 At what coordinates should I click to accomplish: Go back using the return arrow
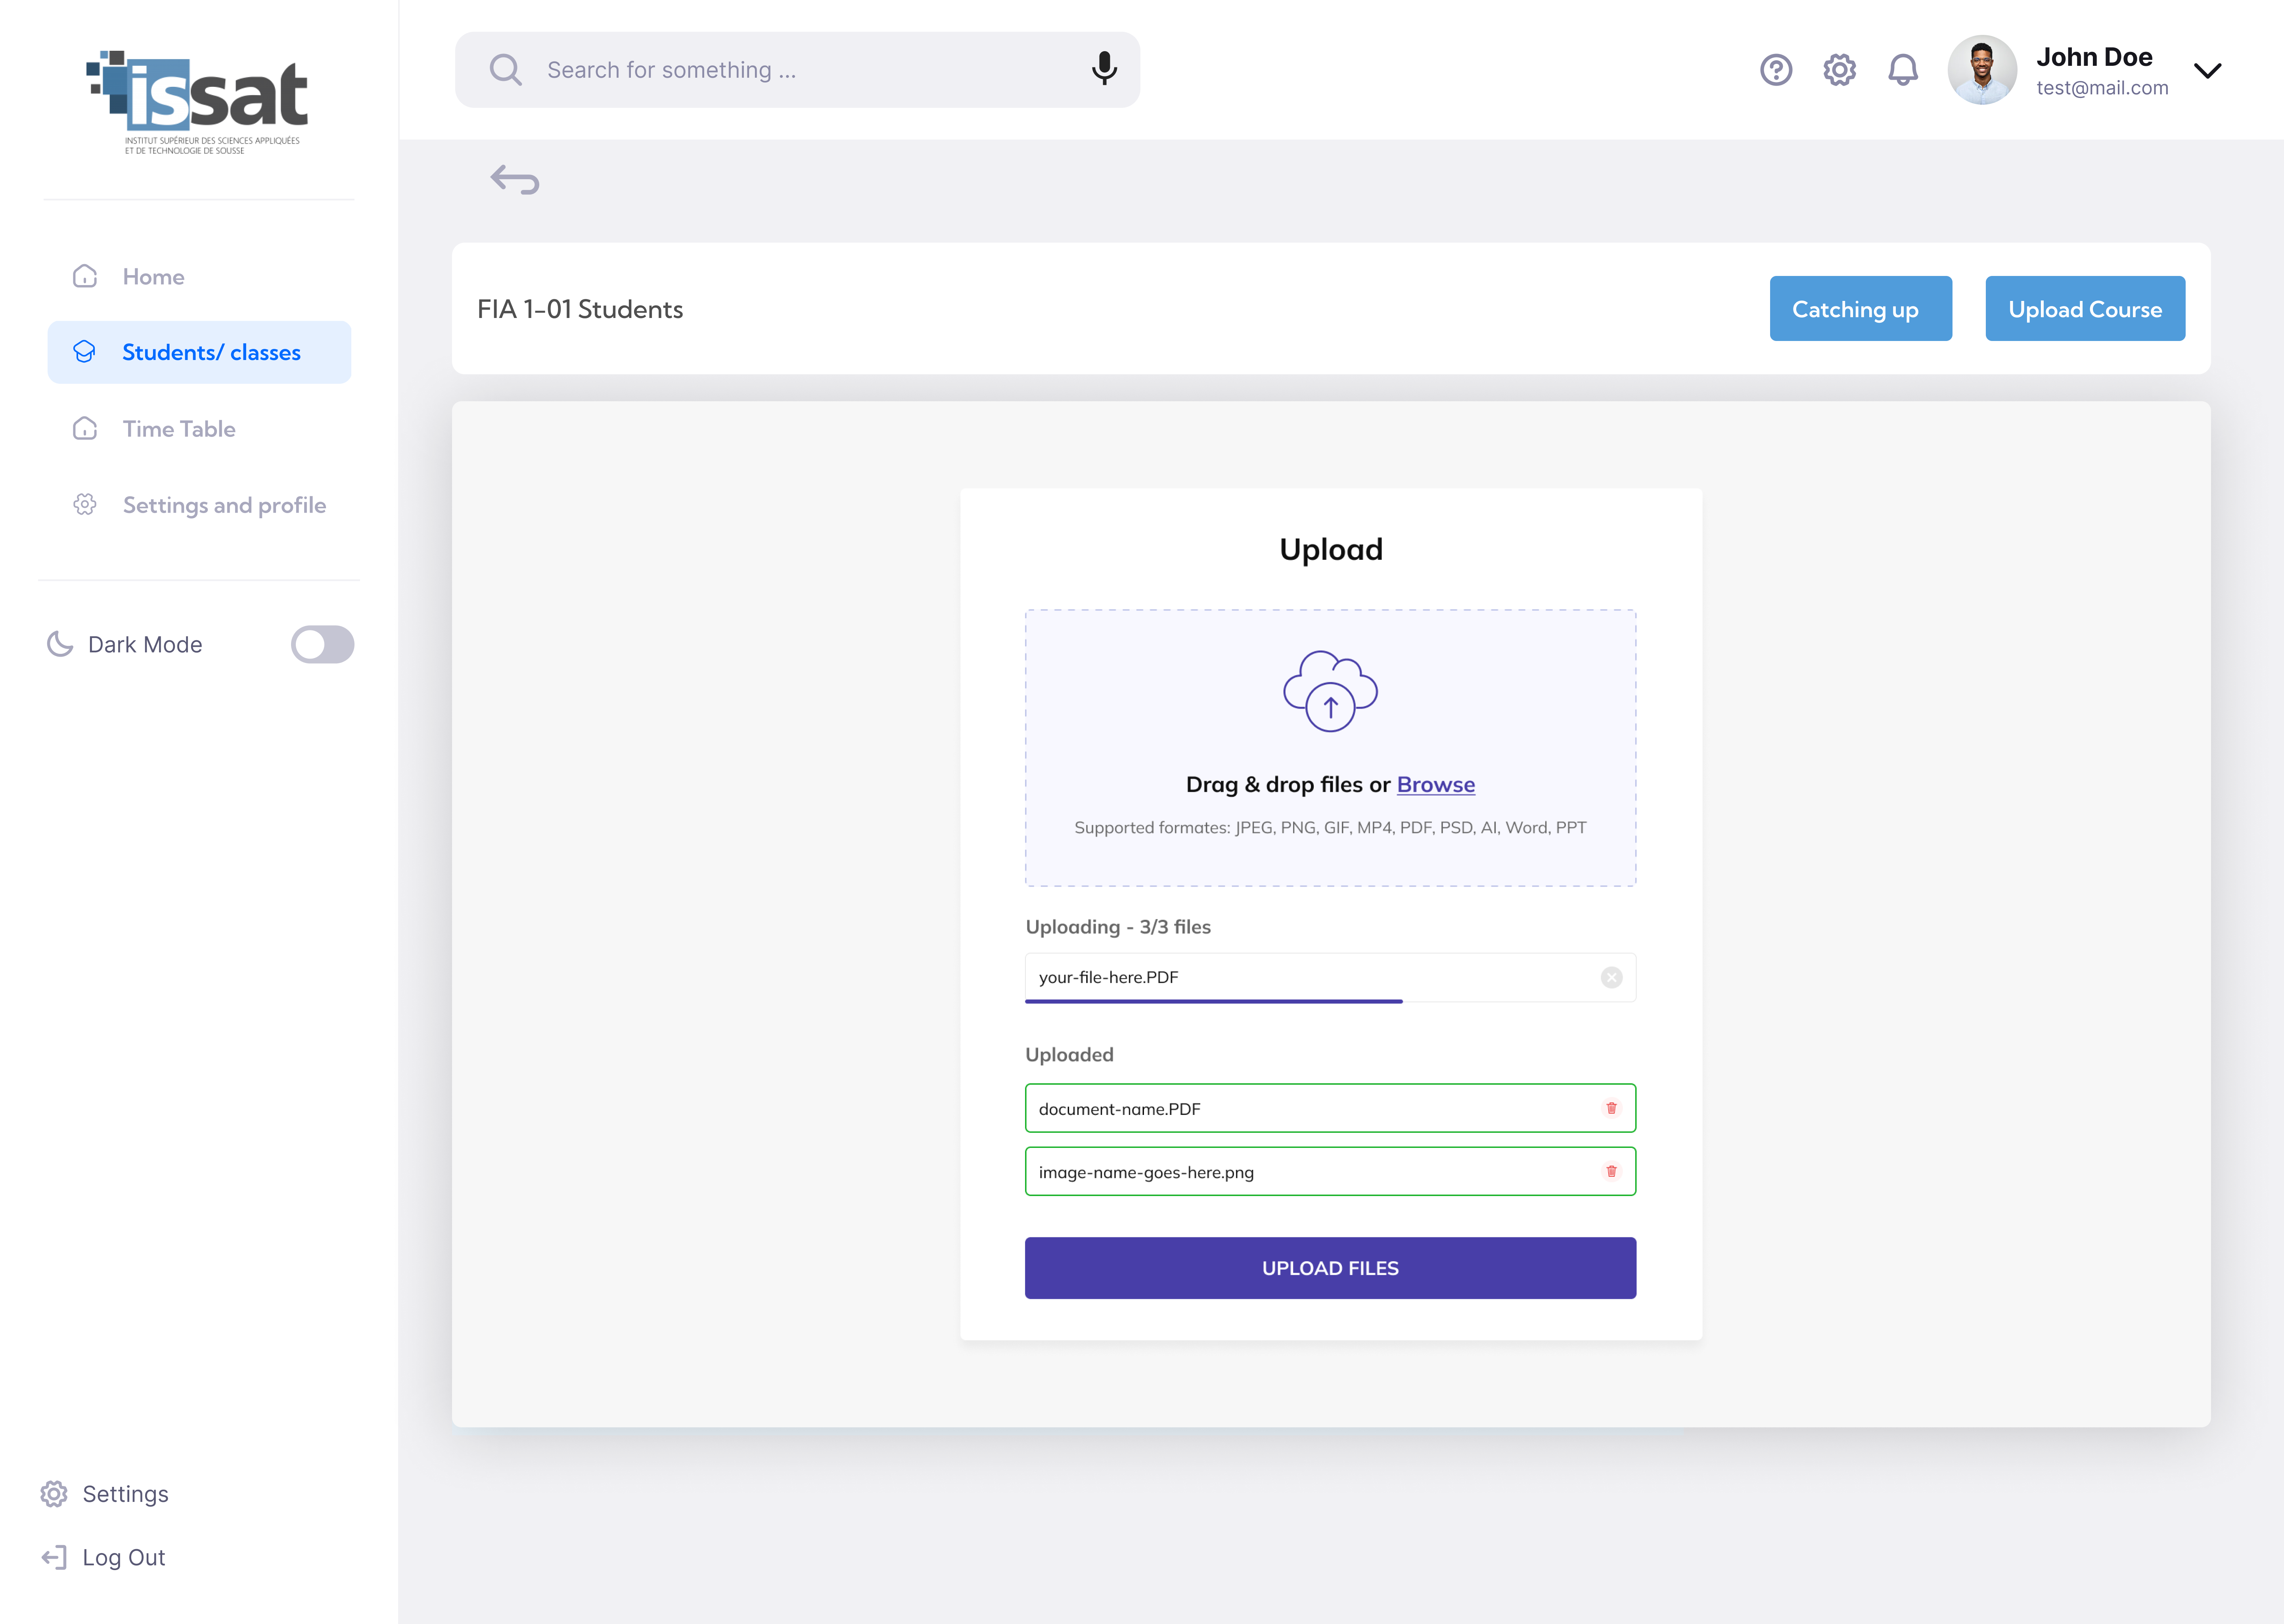515,180
